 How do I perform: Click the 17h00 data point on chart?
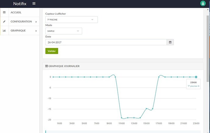(x=159, y=77)
